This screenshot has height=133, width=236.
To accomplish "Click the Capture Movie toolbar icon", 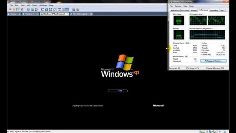I will pos(77,10).
